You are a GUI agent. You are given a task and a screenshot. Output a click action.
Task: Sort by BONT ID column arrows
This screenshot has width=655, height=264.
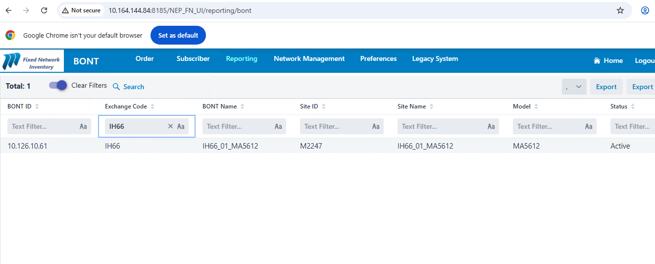(x=37, y=106)
